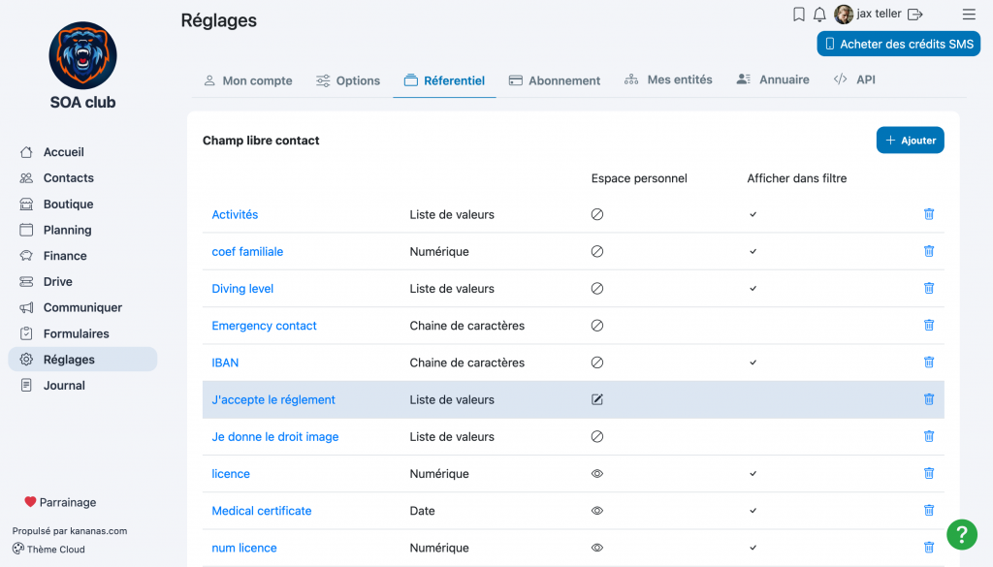
Task: Click jax teller profile avatar
Action: [843, 14]
